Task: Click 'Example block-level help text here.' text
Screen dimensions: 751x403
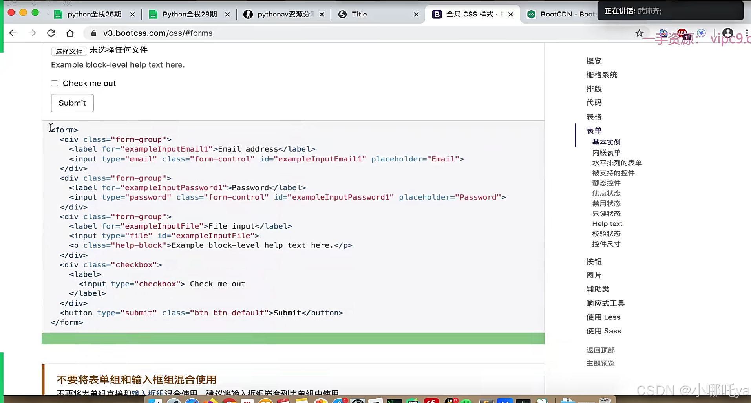Action: pos(118,65)
